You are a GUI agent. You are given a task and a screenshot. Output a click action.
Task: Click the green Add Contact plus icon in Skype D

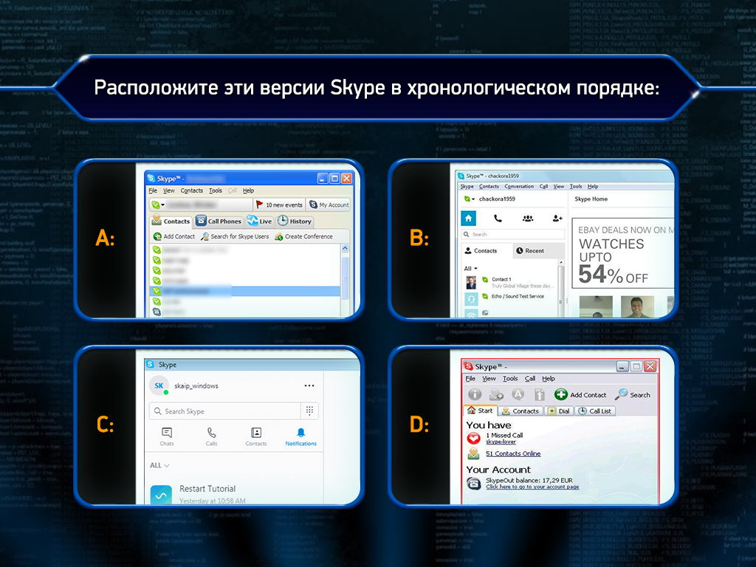(561, 395)
